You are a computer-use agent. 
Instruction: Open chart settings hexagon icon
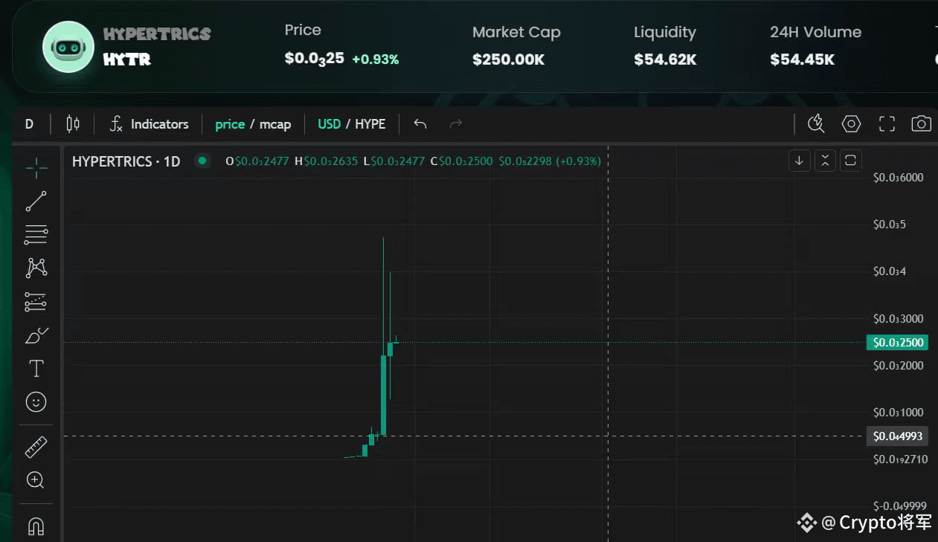pyautogui.click(x=851, y=124)
